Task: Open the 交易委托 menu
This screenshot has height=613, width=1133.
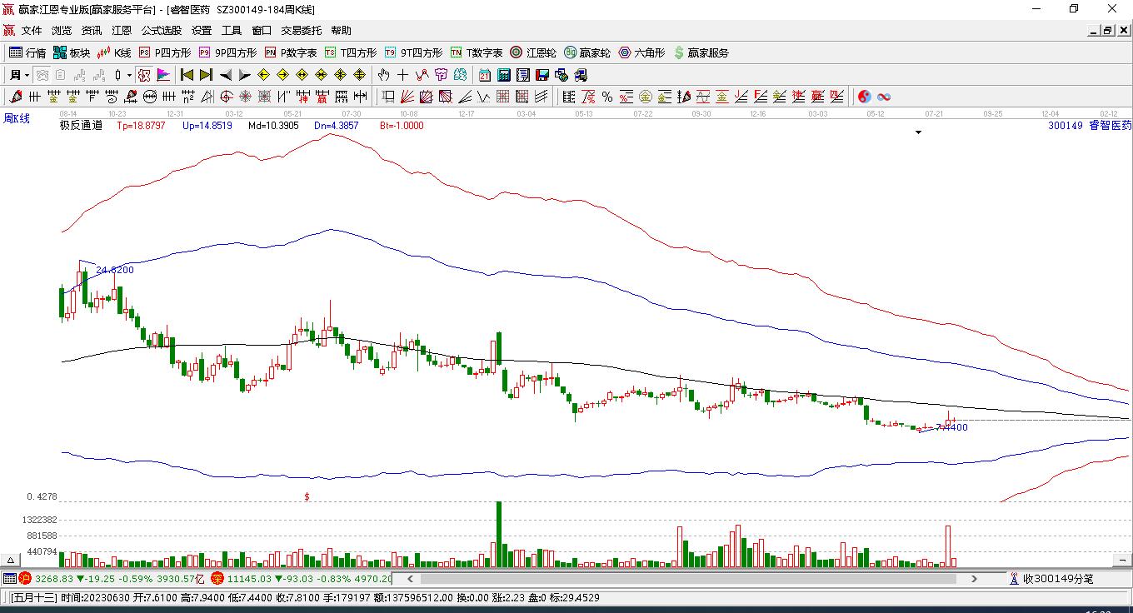Action: [301, 31]
